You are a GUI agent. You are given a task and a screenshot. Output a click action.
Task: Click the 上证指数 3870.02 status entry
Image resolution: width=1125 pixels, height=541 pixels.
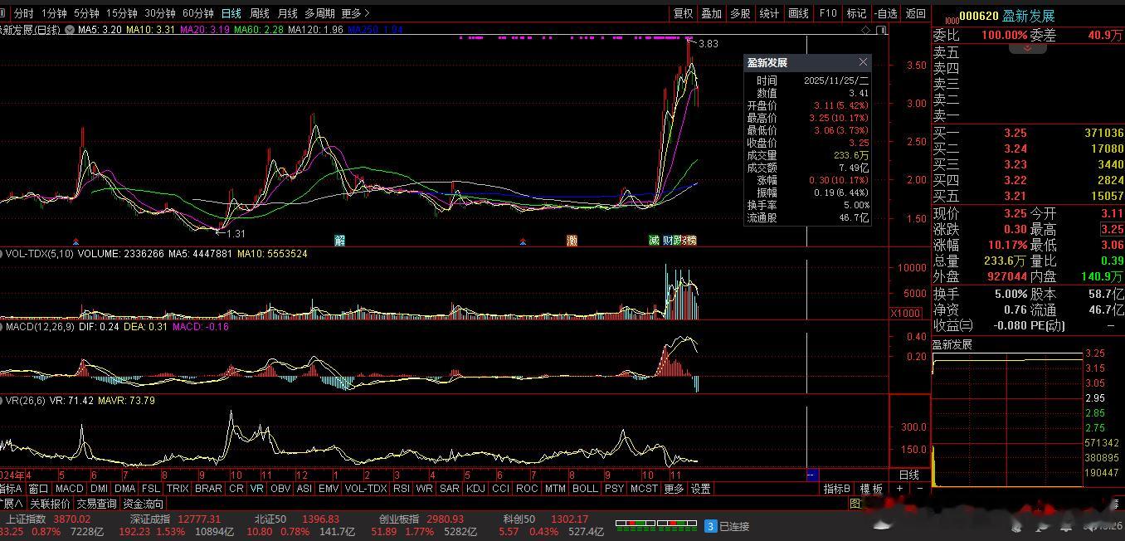coord(47,519)
